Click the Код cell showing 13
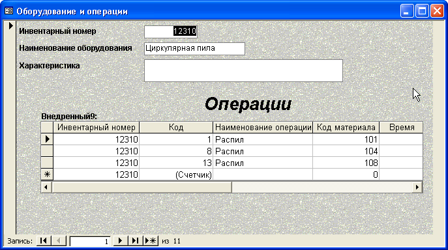448x250 pixels. coord(176,163)
